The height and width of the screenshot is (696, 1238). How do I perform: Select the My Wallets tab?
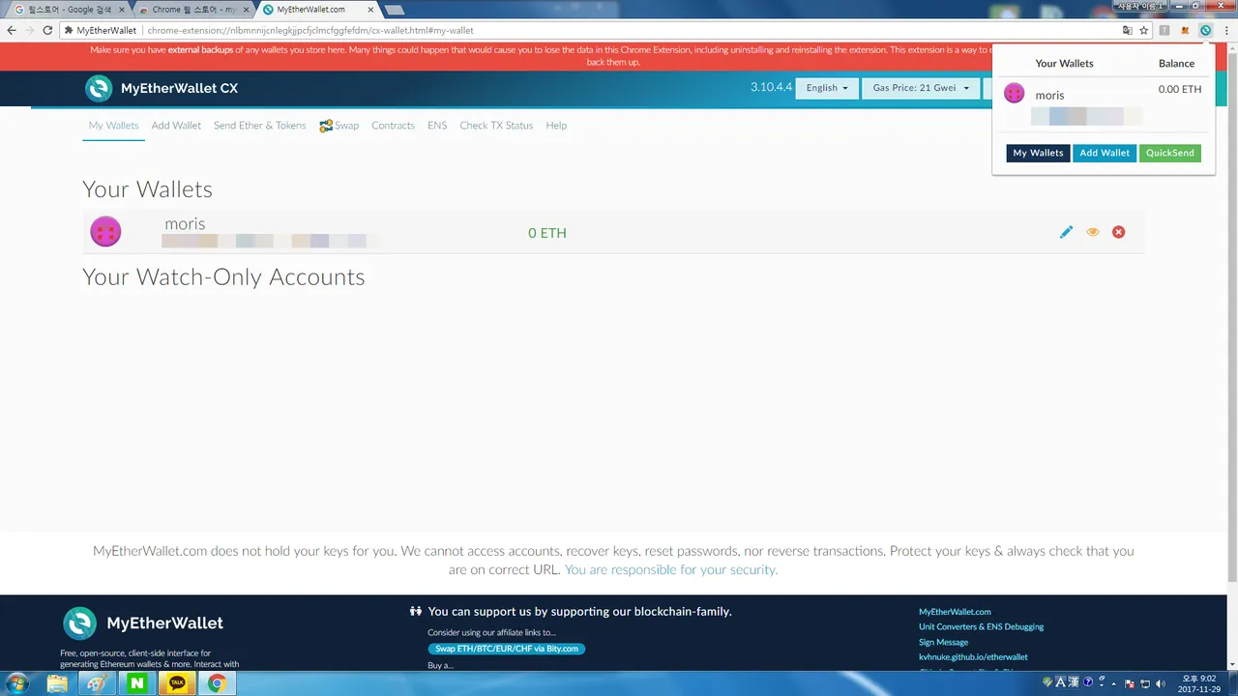(x=113, y=126)
